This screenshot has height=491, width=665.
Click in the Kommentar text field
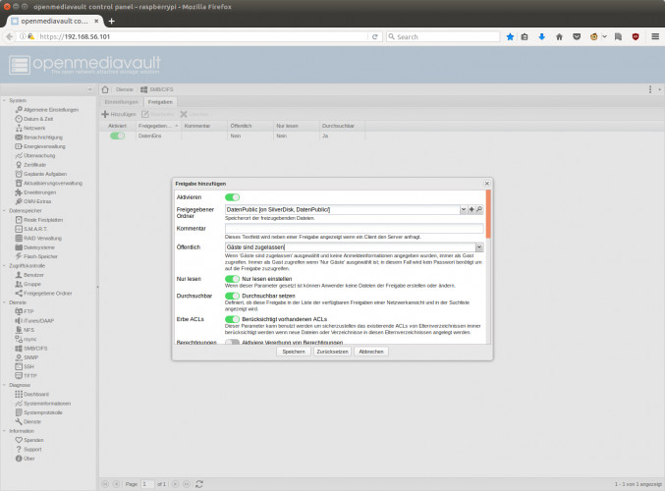coord(355,229)
